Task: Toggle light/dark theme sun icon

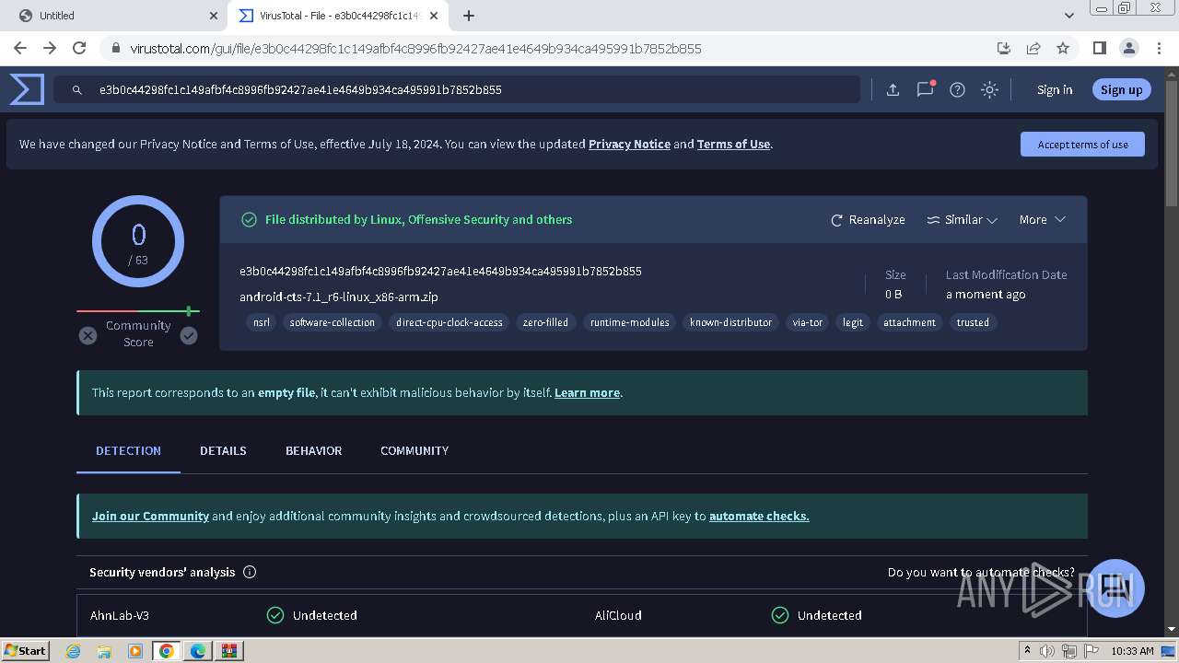Action: [989, 89]
